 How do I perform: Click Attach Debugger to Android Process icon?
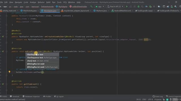pyautogui.click(x=150, y=6)
